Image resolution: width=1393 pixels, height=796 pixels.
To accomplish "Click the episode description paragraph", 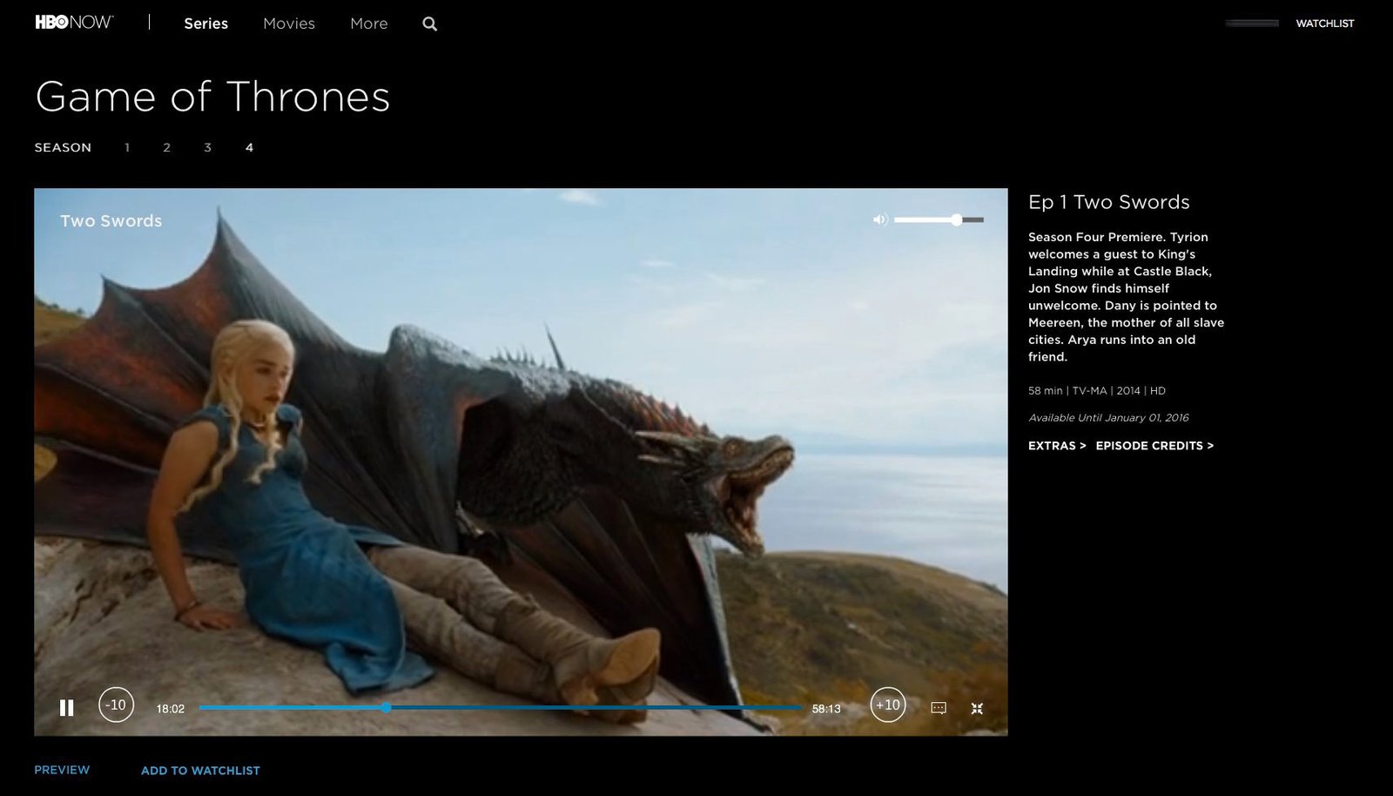I will pyautogui.click(x=1127, y=297).
